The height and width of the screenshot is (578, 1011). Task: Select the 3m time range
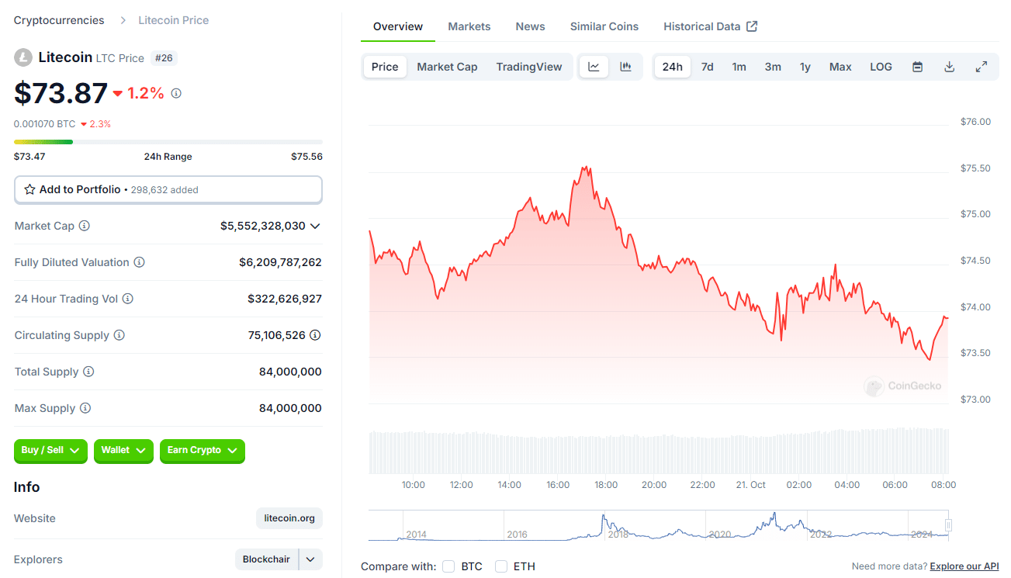point(773,67)
